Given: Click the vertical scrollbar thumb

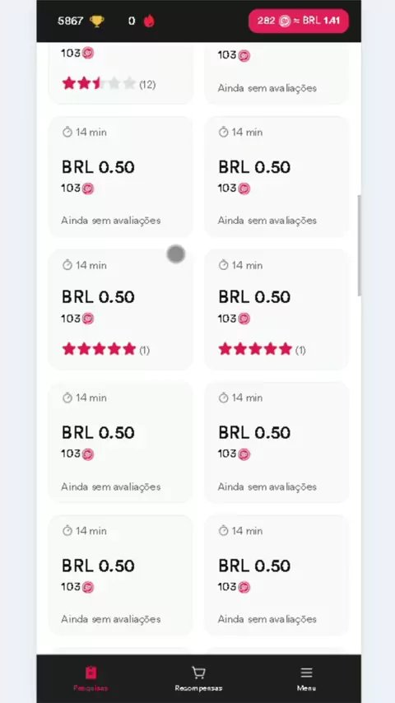Looking at the screenshot, I should (359, 245).
